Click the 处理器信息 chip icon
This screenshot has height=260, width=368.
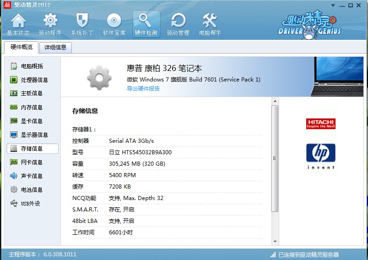pos(14,80)
